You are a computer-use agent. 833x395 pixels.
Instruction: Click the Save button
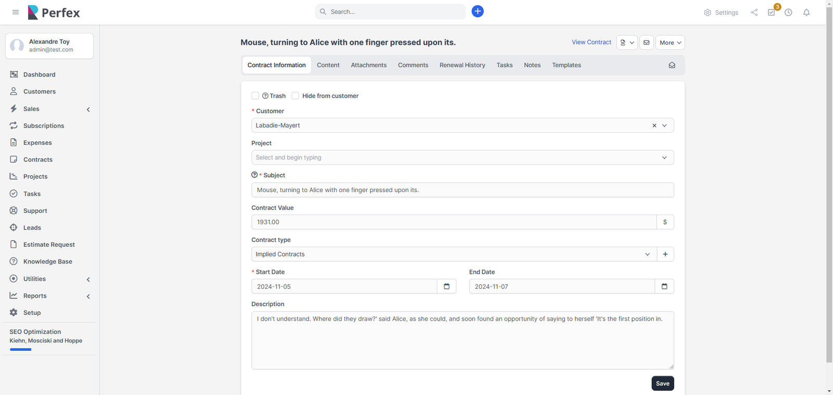(x=662, y=384)
